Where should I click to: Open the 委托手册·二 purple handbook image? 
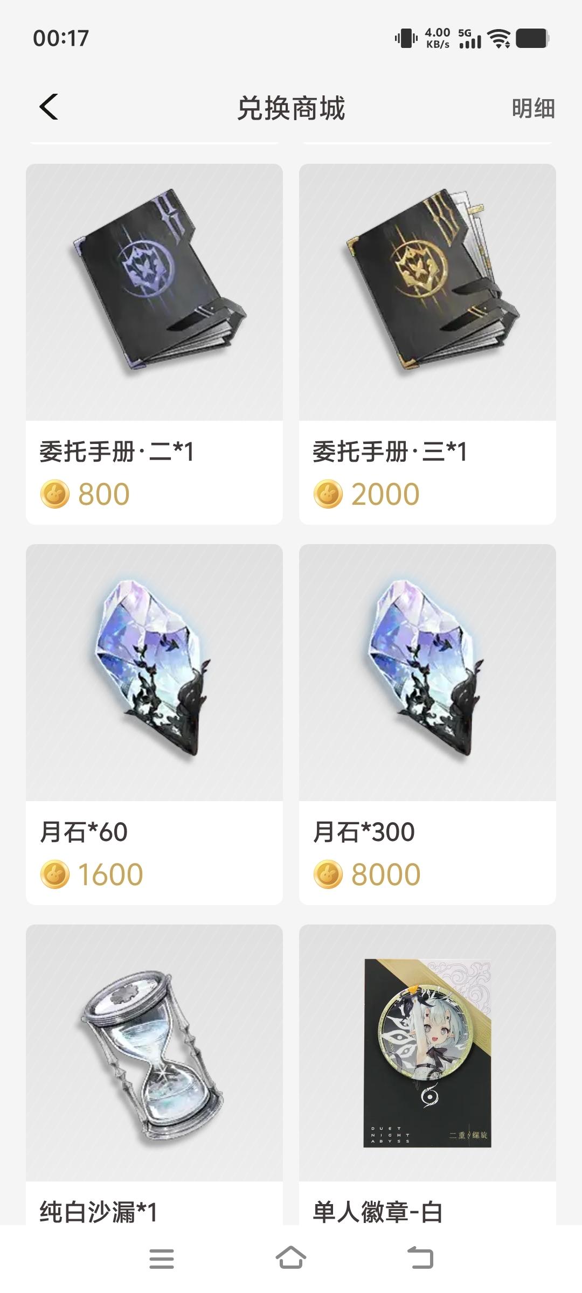tap(154, 292)
